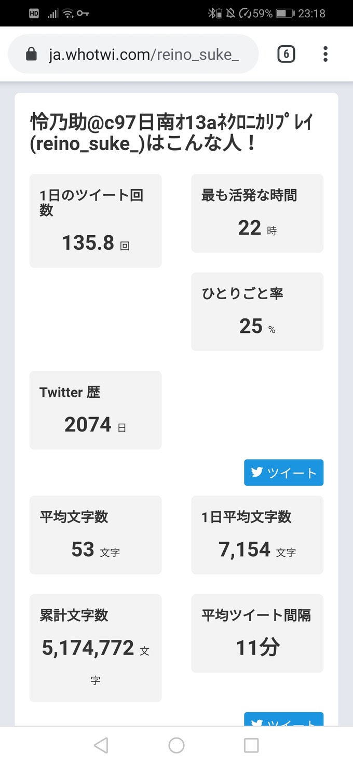Select the Twitter 歴 2074日 card
Viewport: 353px width, 765px height.
(x=96, y=410)
